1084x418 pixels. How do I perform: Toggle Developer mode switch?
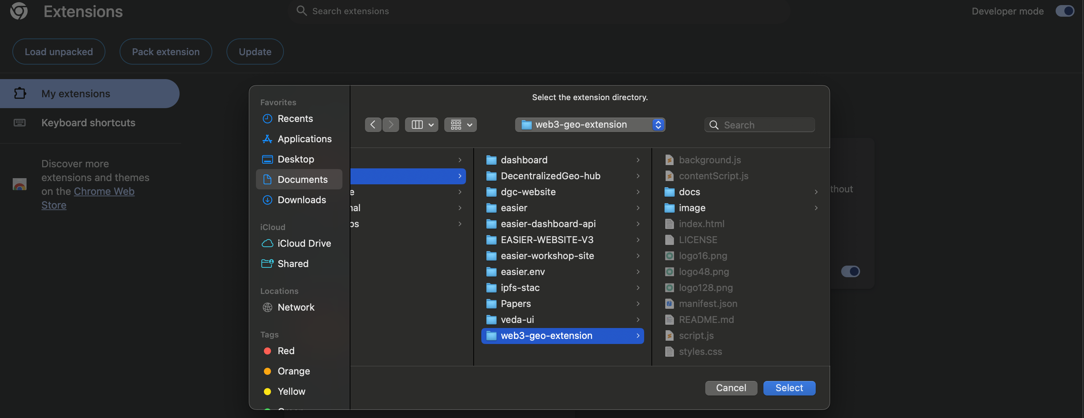[x=1065, y=11]
